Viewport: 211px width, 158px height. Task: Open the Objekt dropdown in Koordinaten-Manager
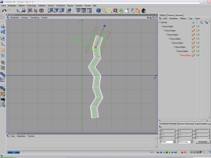tap(168, 142)
